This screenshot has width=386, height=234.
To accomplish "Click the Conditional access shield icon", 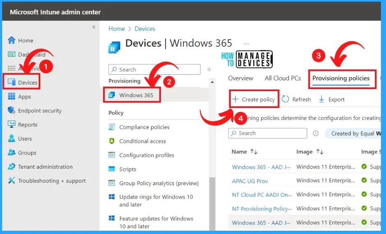I will coord(112,141).
